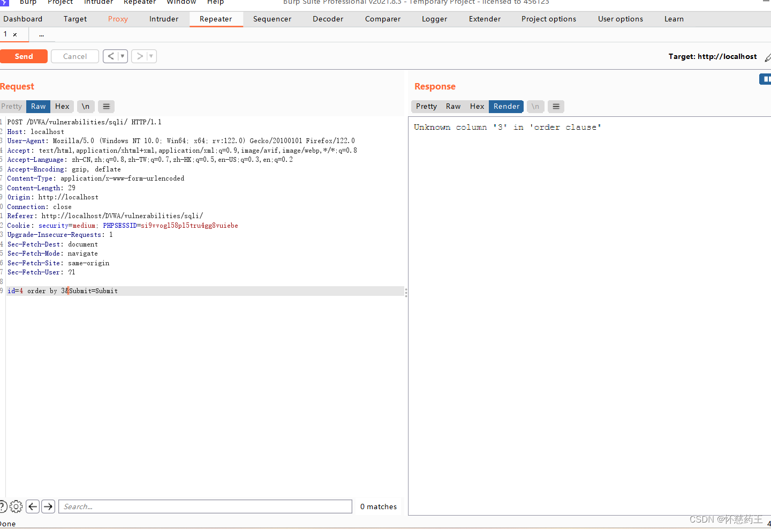The width and height of the screenshot is (771, 529).
Task: Open the Dashboard tab
Action: point(22,19)
